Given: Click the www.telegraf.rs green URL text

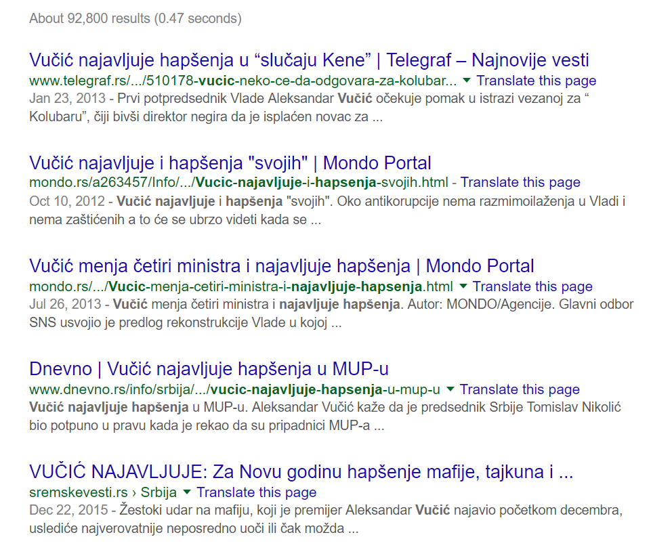Looking at the screenshot, I should pyautogui.click(x=243, y=81).
